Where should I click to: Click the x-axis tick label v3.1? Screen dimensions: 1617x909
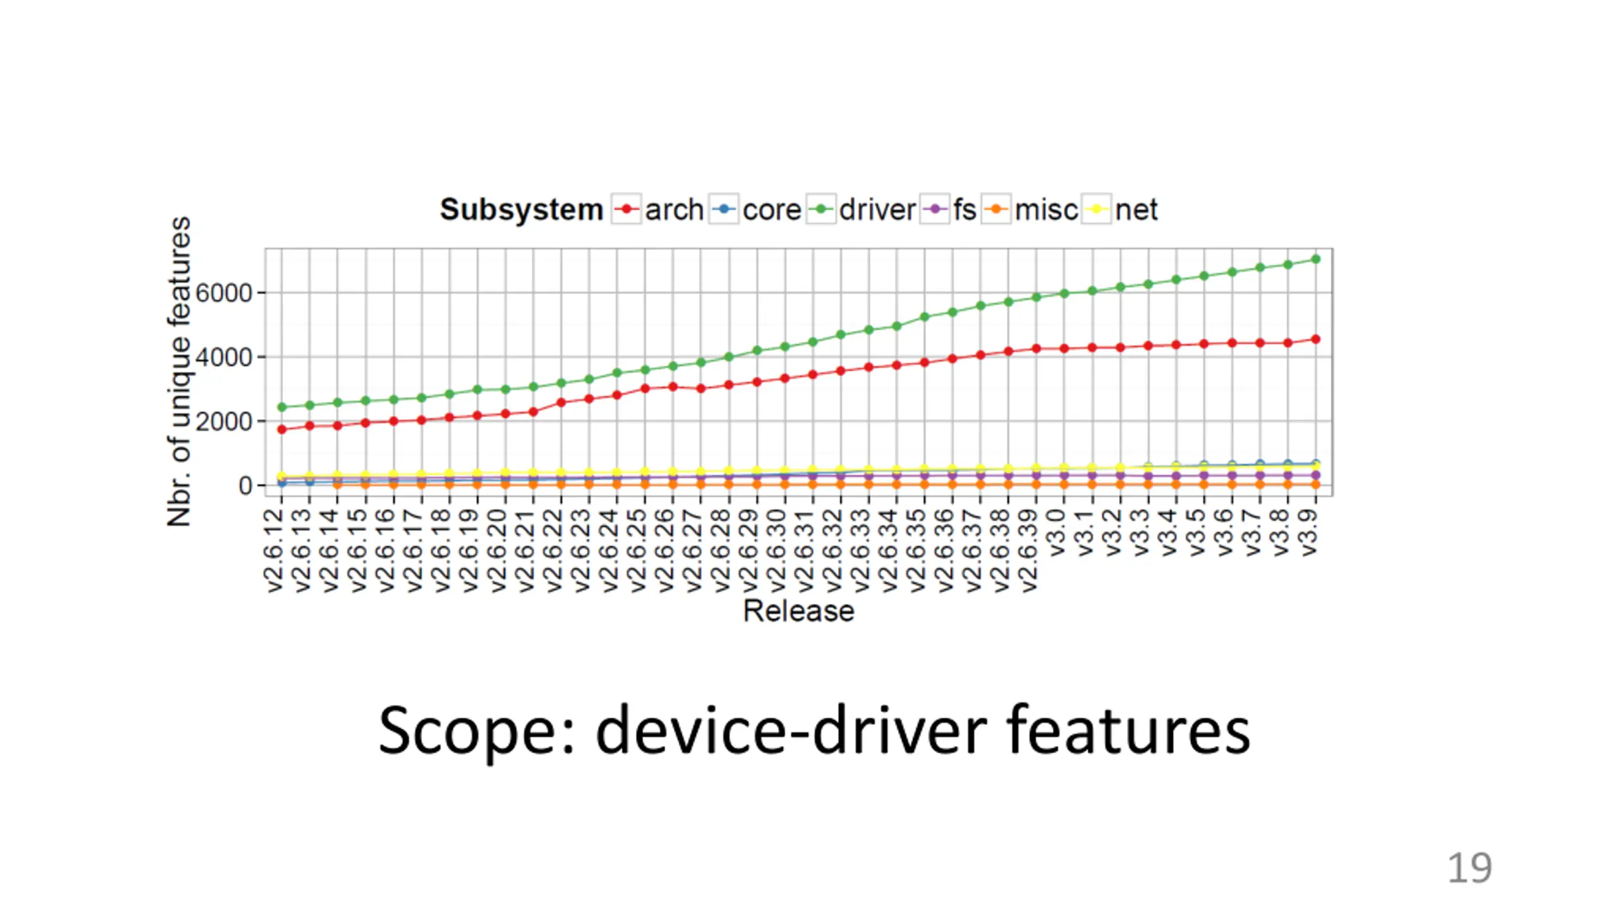pyautogui.click(x=1085, y=532)
